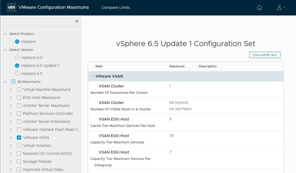
Task: Select the Platform Services Controller label
Action: tap(48, 114)
